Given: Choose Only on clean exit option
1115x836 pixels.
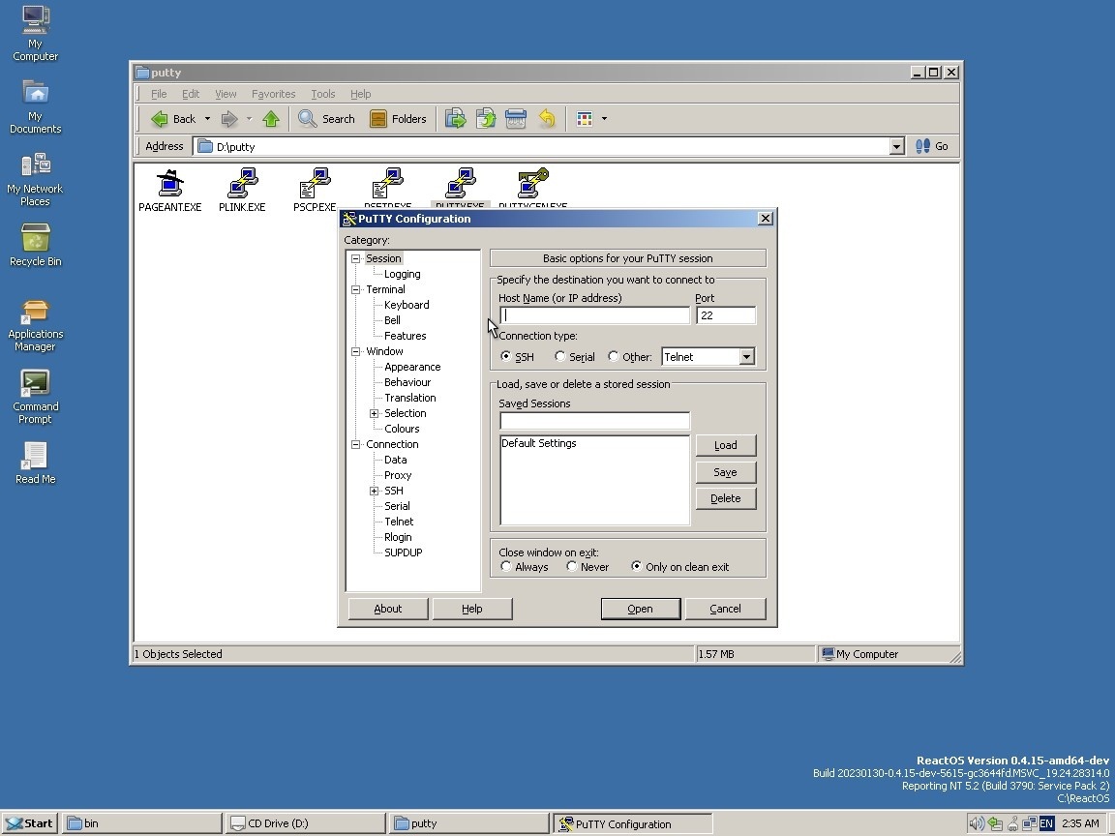Looking at the screenshot, I should 637,567.
